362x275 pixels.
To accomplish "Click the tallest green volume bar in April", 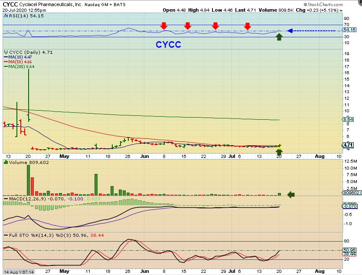I will pyautogui.click(x=29, y=180).
